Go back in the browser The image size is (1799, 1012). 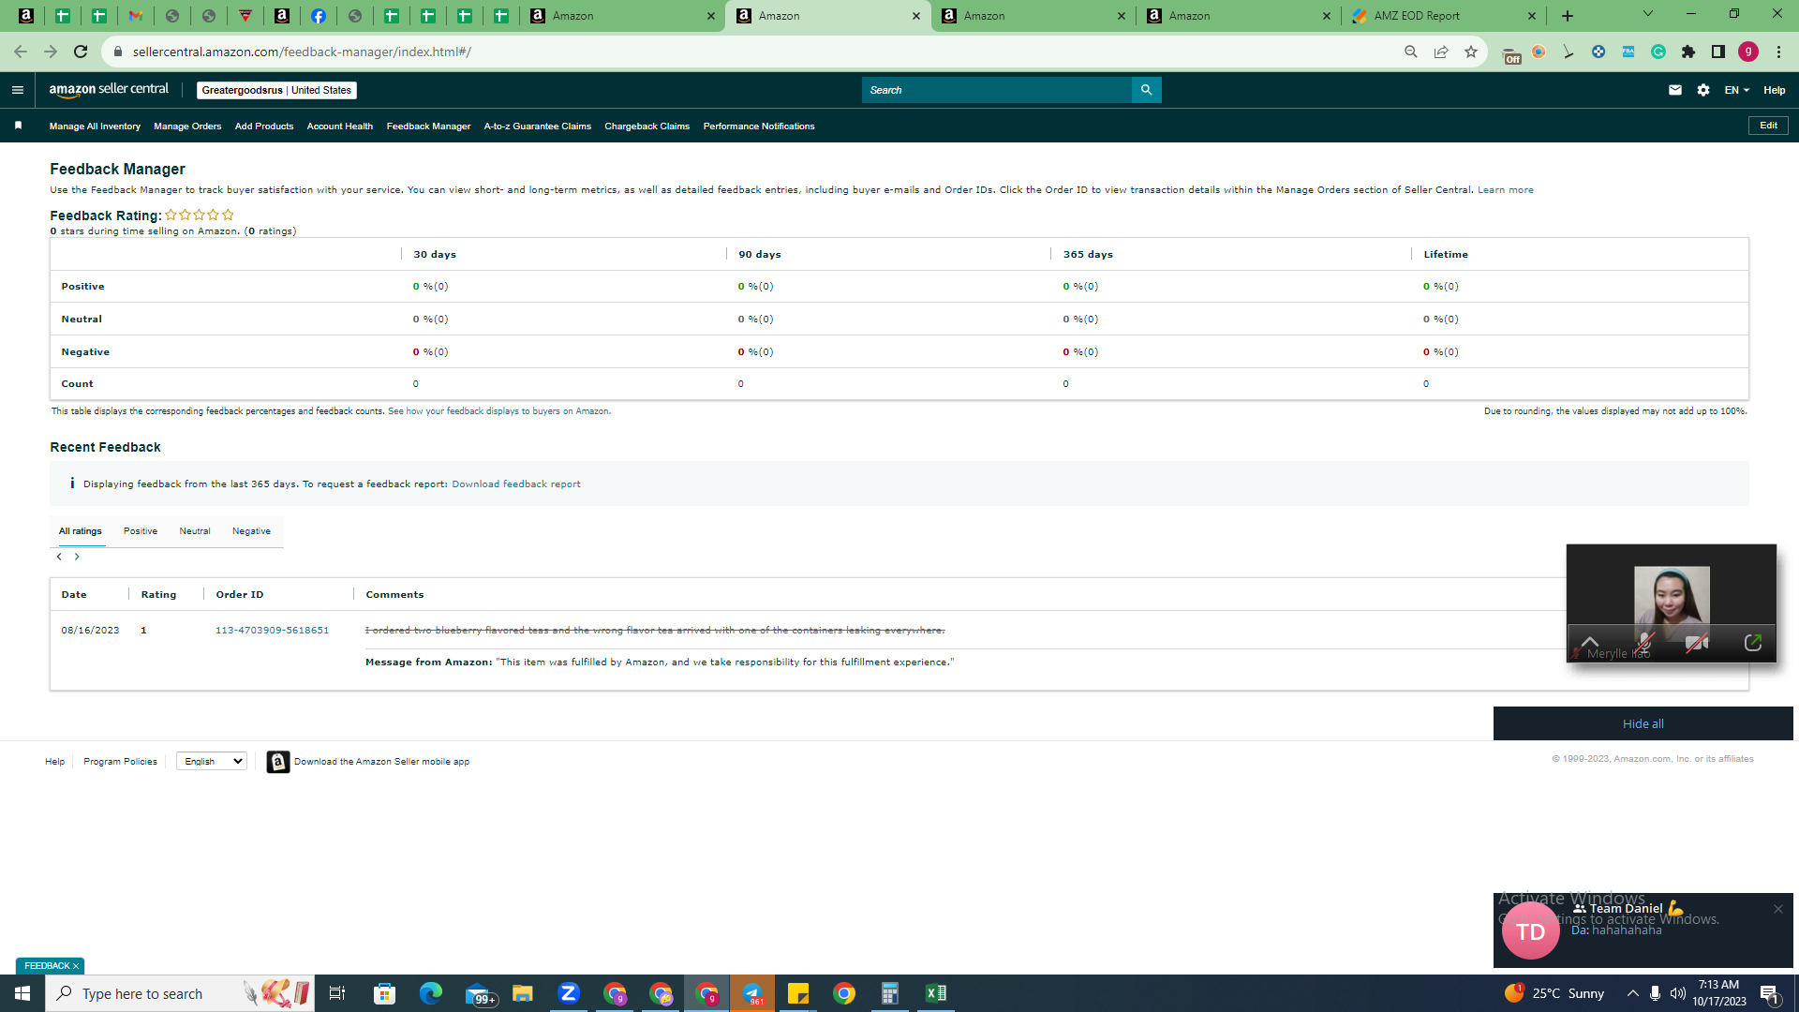[21, 52]
